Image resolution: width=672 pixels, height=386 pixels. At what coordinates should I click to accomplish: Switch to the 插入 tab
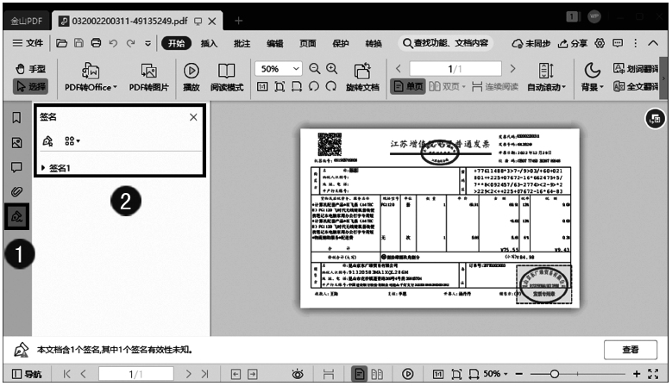coord(209,43)
